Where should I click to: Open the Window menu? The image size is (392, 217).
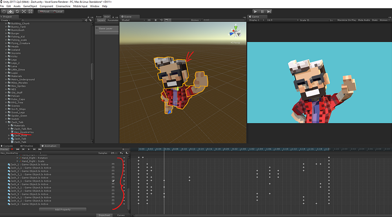point(95,6)
